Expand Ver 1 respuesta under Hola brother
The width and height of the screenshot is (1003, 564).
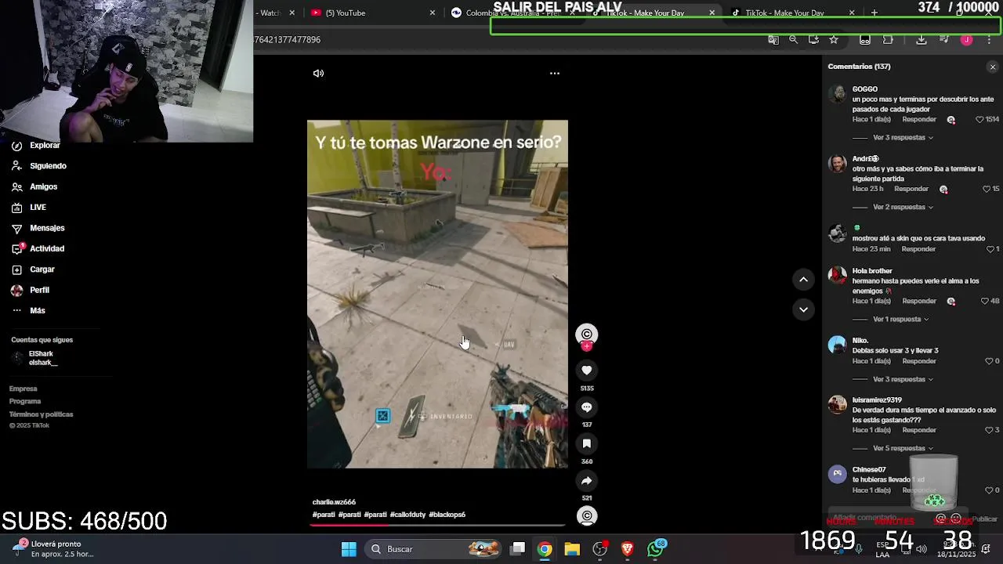[900, 319]
